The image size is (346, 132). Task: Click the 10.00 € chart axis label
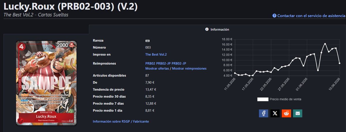227,60
